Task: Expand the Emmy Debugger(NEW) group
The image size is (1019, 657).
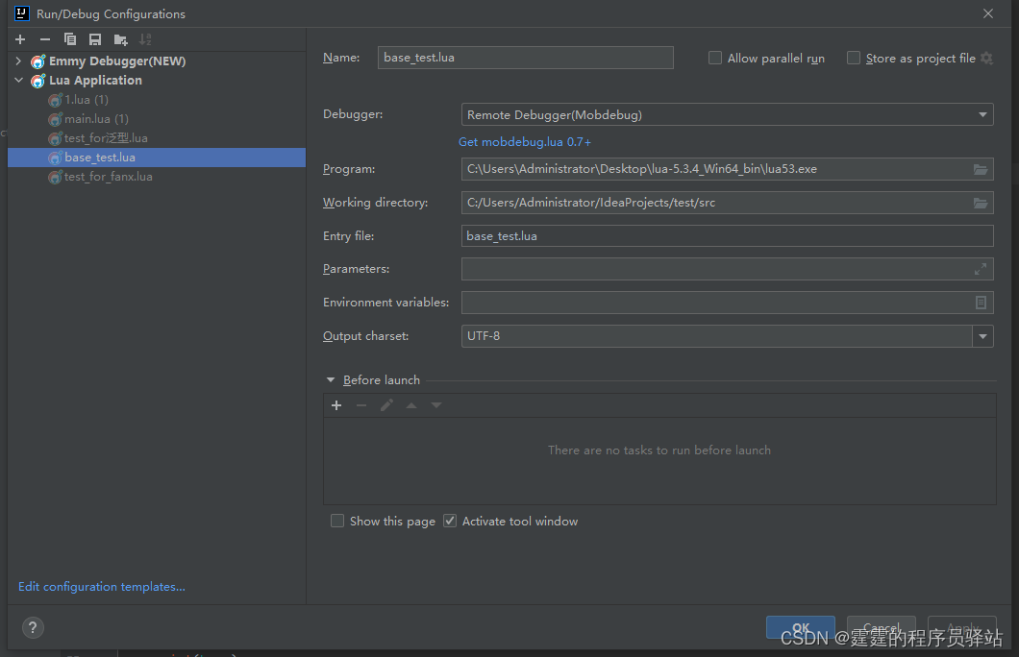Action: (x=18, y=61)
